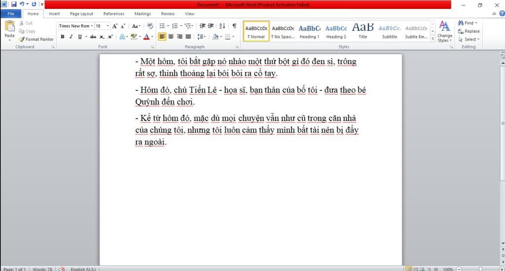The image size is (505, 271).
Task: Click the Find button
Action: point(468,23)
